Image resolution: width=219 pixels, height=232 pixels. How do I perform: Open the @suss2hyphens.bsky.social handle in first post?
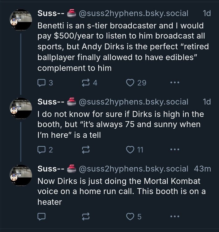[134, 13]
